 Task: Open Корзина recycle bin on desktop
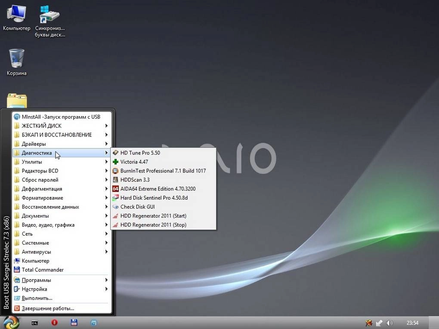[x=16, y=62]
